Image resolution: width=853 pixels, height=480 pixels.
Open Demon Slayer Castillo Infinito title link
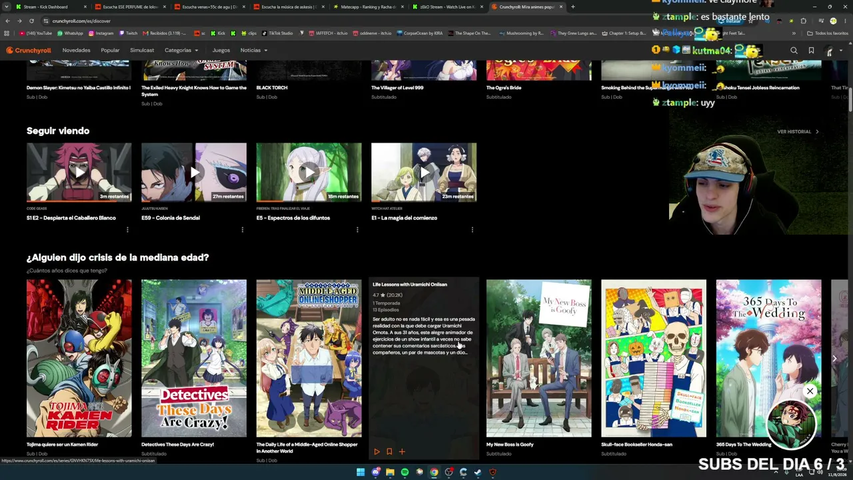79,88
